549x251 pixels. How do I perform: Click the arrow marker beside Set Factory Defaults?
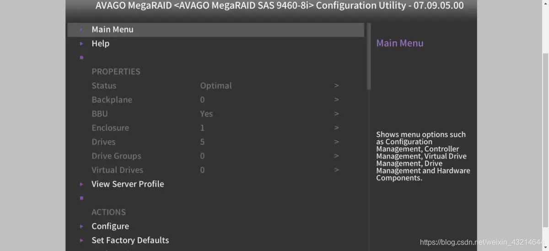(81, 240)
